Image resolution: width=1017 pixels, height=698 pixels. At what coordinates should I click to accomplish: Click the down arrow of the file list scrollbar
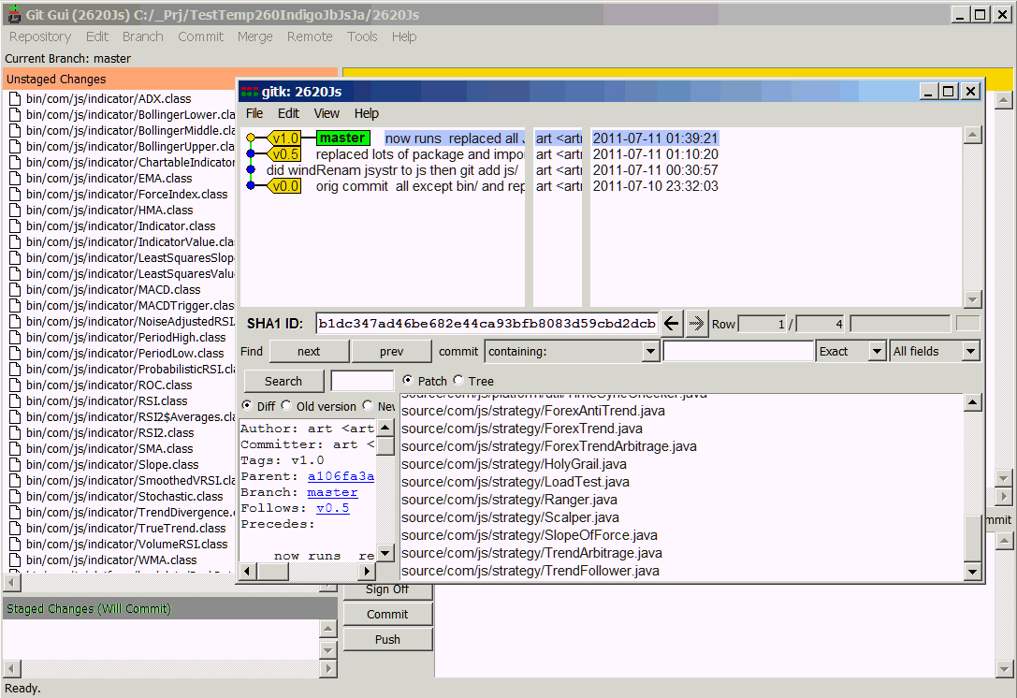point(972,572)
